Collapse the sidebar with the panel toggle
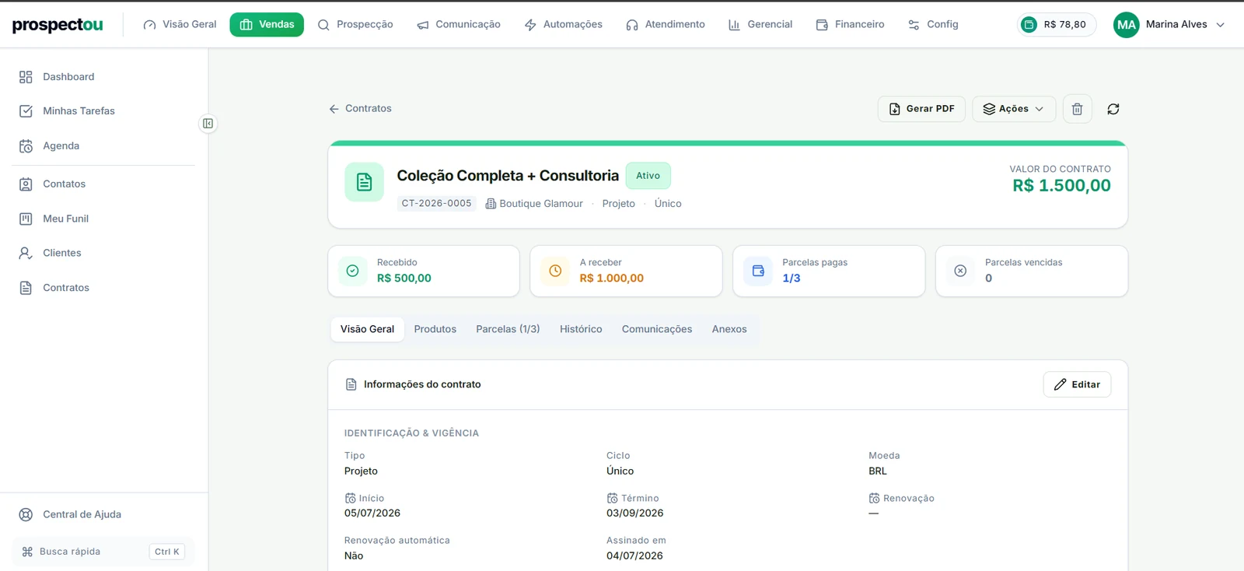The height and width of the screenshot is (571, 1244). 208,124
